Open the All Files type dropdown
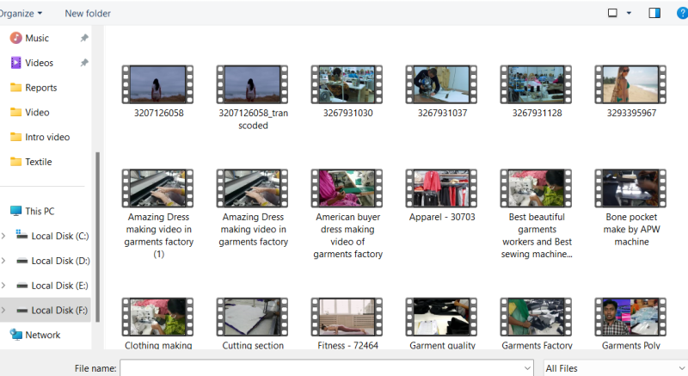Screen dimensions: 688x376 pos(616,367)
